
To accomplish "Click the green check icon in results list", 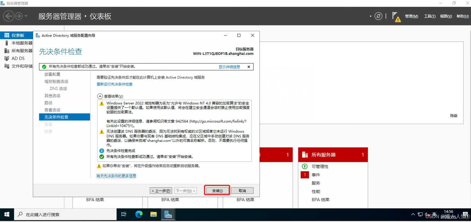I will point(102,156).
